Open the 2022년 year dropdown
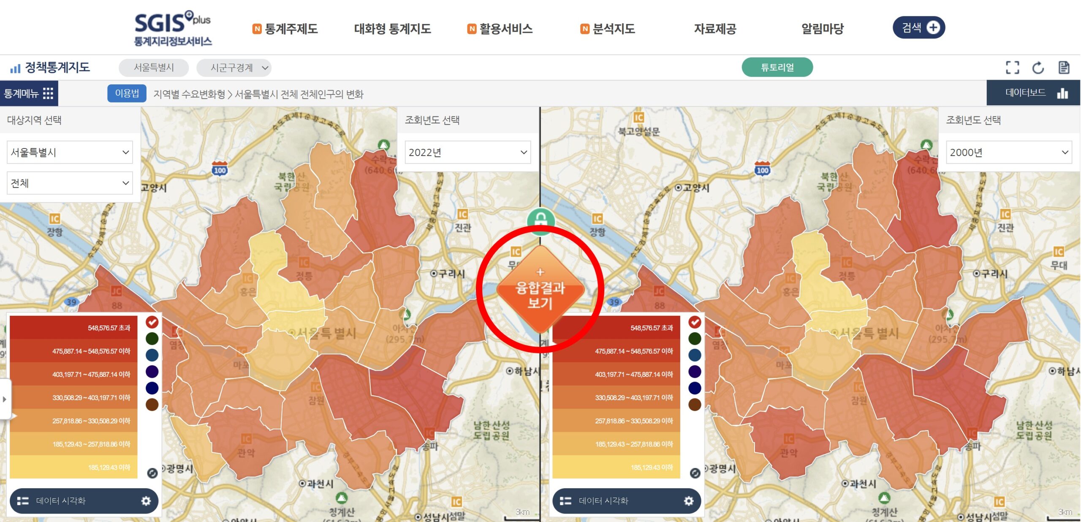1081x522 pixels. (x=468, y=152)
